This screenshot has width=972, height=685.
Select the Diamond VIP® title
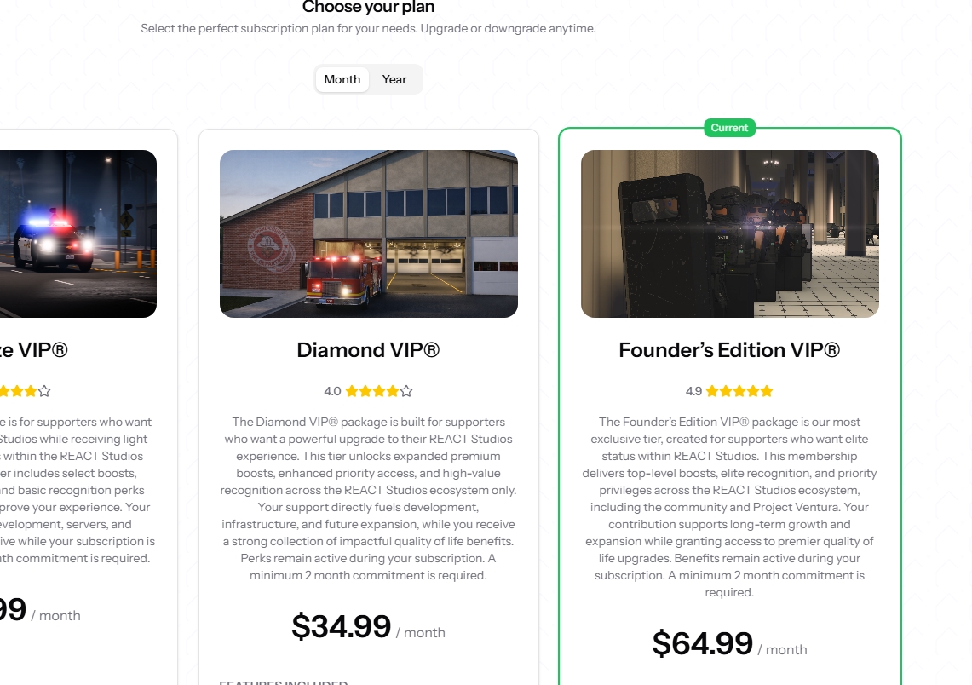[368, 349]
